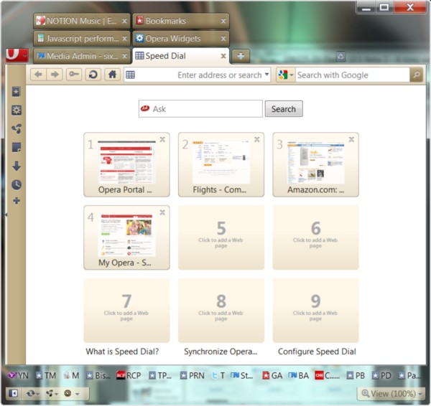Open the PRN bookmark in bookmarks bar
Screen dimensions: 431x406
(192, 375)
